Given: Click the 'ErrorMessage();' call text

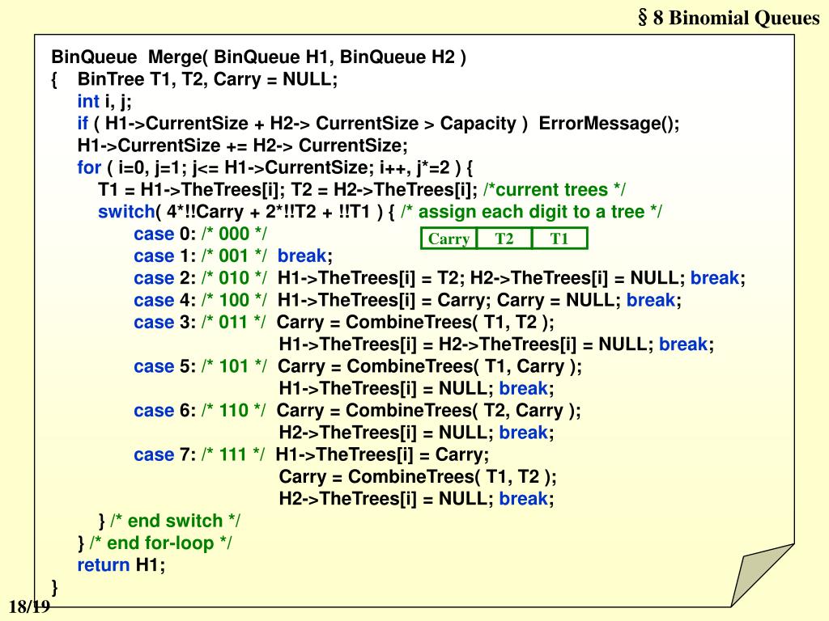Looking at the screenshot, I should (x=609, y=124).
